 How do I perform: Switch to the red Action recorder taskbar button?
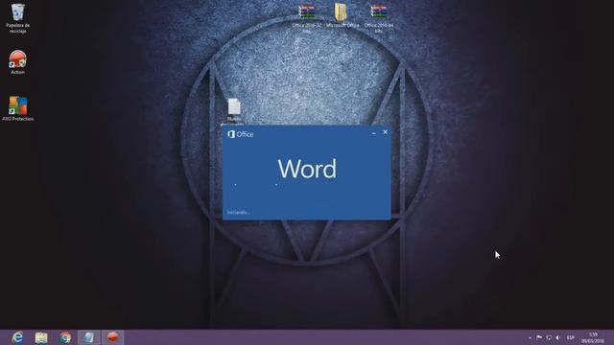(x=113, y=337)
